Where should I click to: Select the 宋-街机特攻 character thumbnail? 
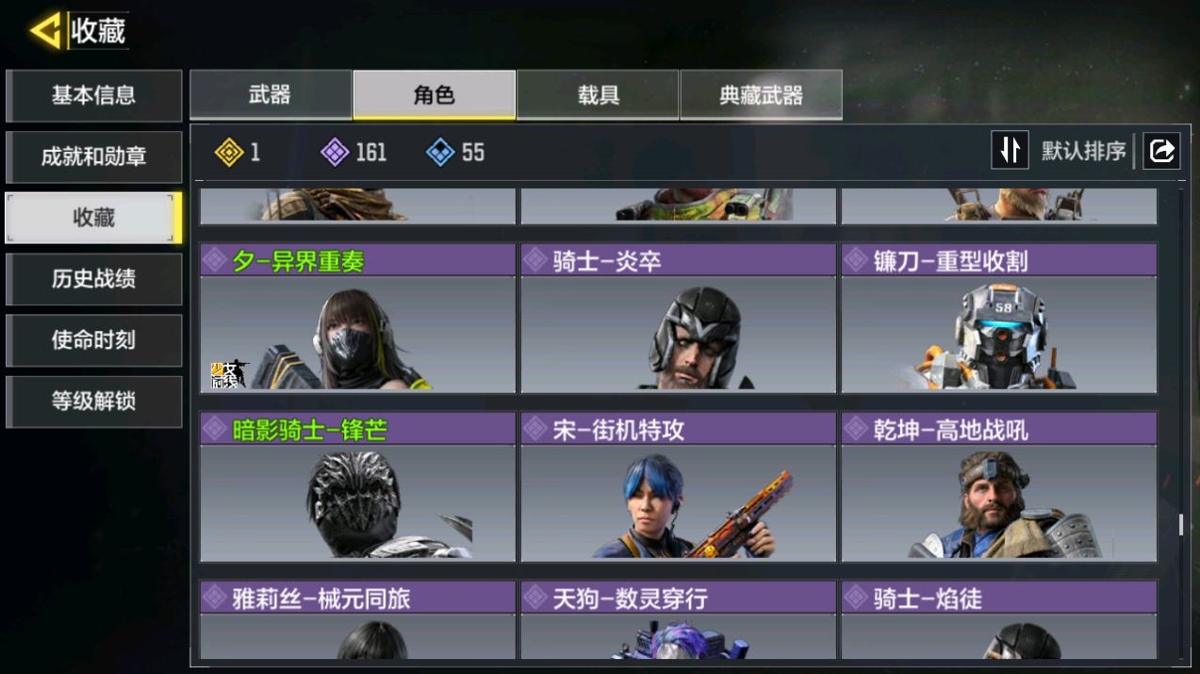(679, 501)
